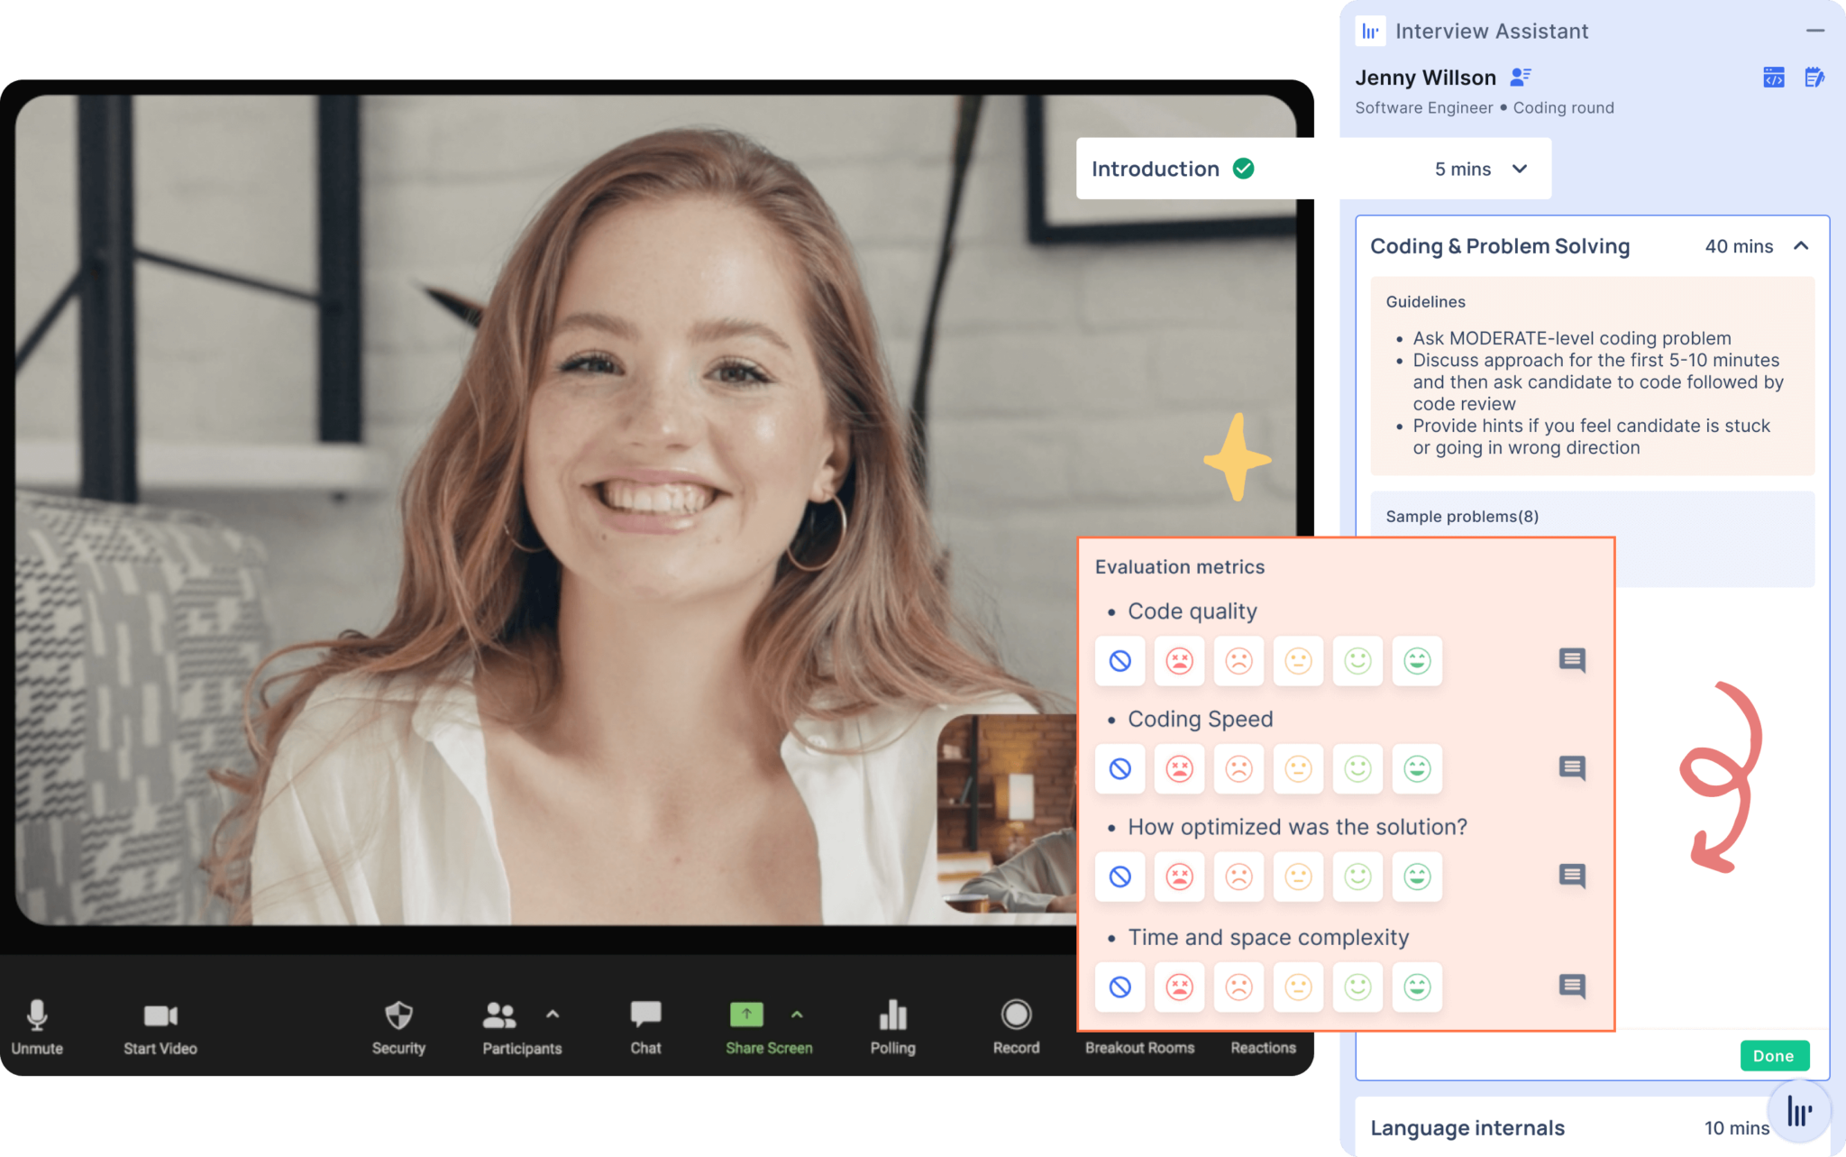
Task: Open the Chat panel
Action: pyautogui.click(x=645, y=1026)
